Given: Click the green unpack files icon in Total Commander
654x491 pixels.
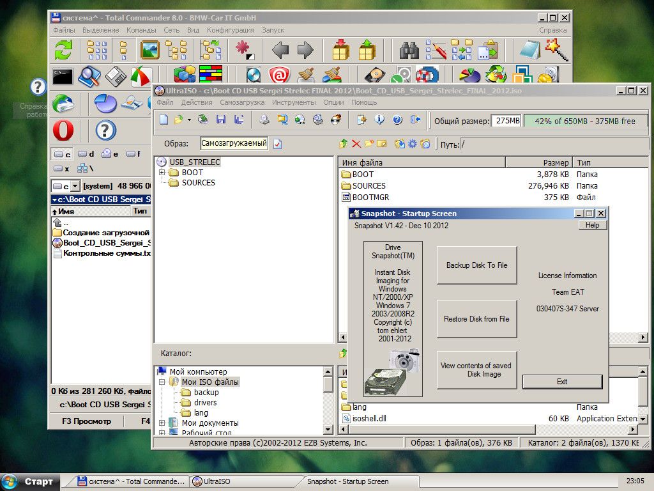Looking at the screenshot, I should pyautogui.click(x=367, y=50).
